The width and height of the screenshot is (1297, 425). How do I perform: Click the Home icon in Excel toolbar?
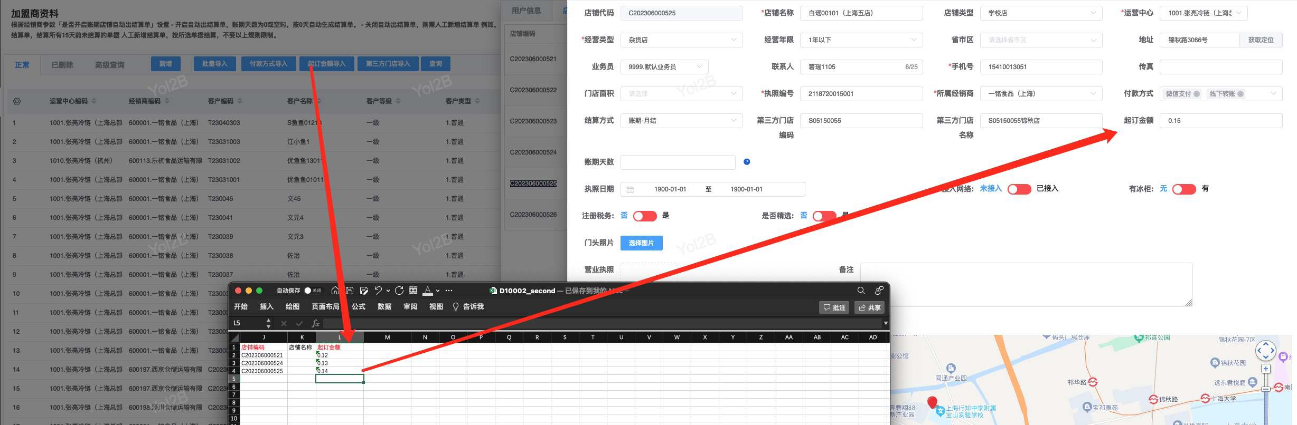[335, 291]
